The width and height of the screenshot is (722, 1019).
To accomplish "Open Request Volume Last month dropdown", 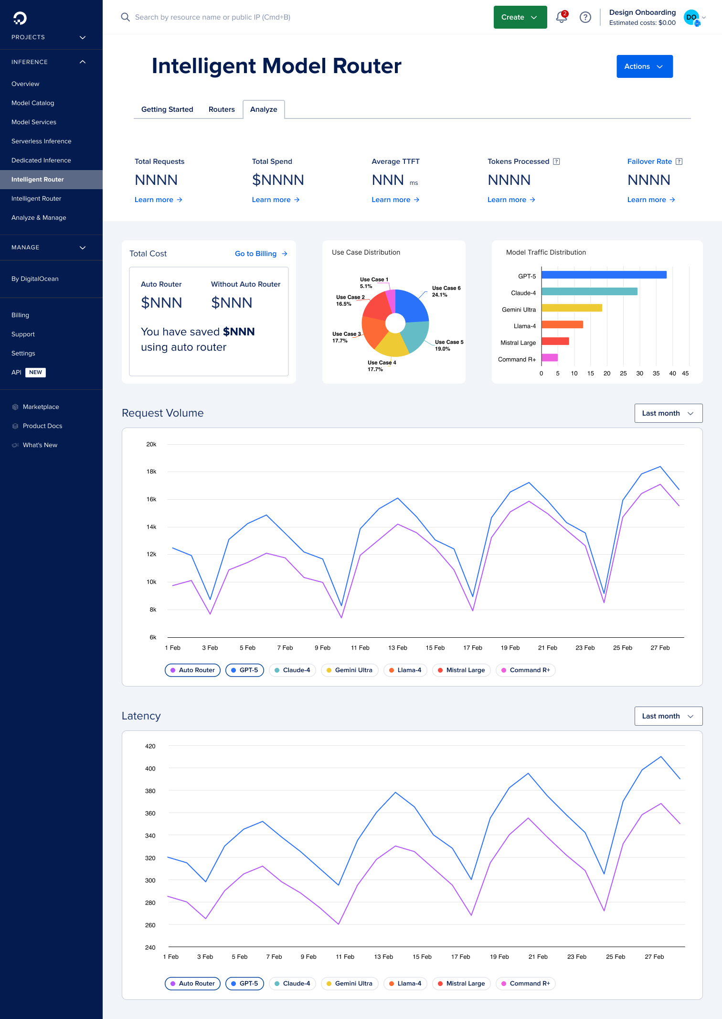I will [668, 413].
